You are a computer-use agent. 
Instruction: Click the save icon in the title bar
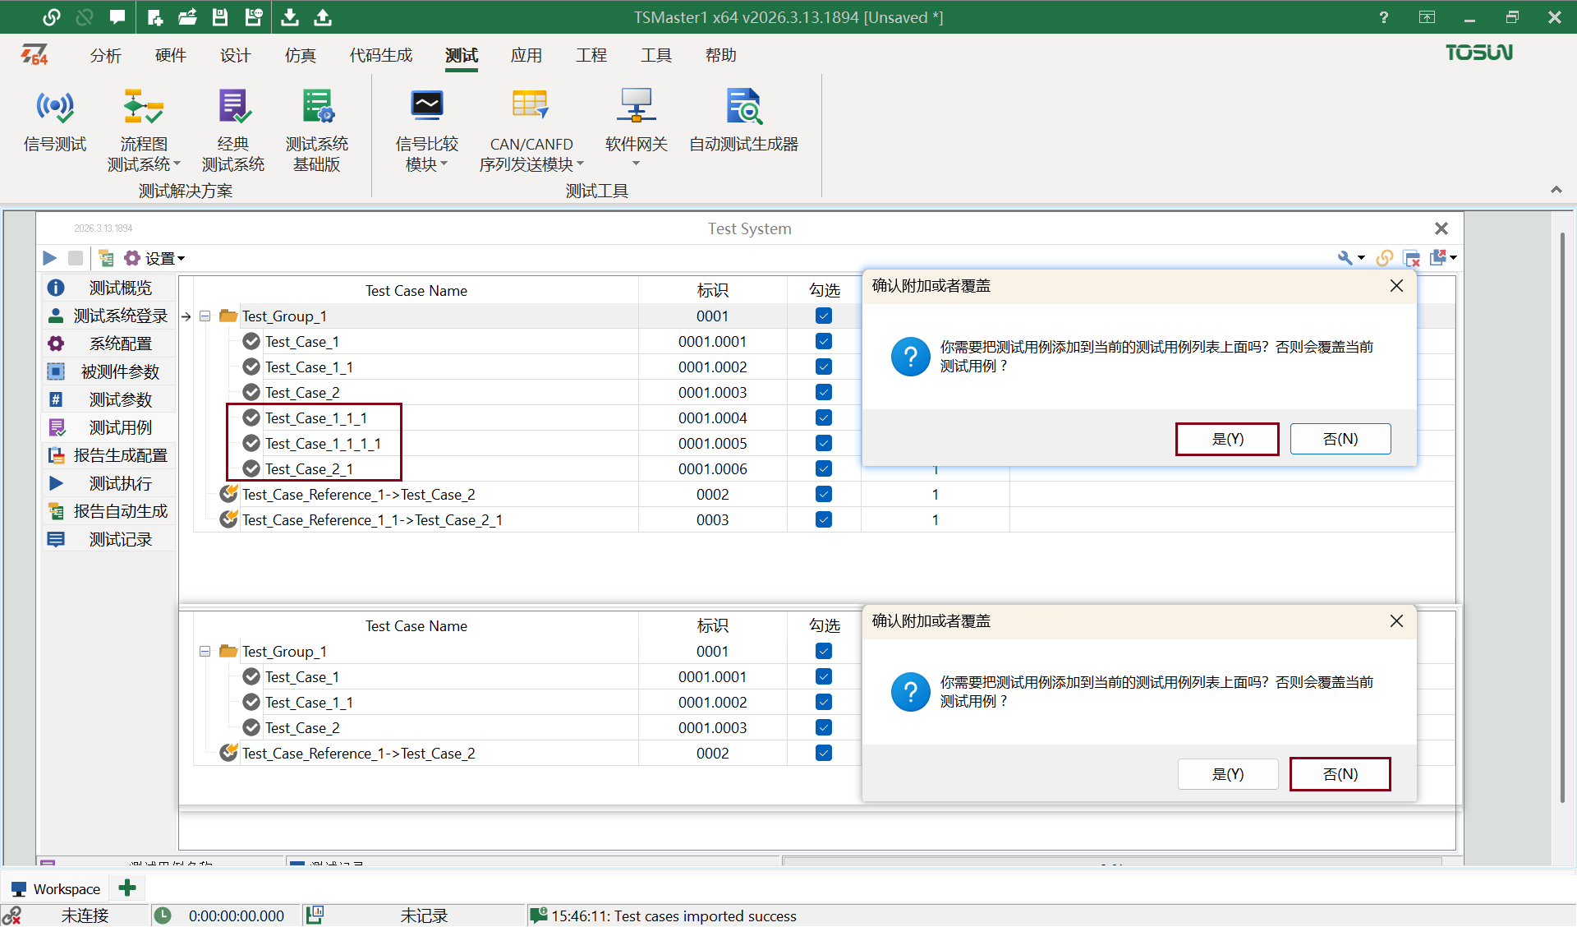click(219, 16)
